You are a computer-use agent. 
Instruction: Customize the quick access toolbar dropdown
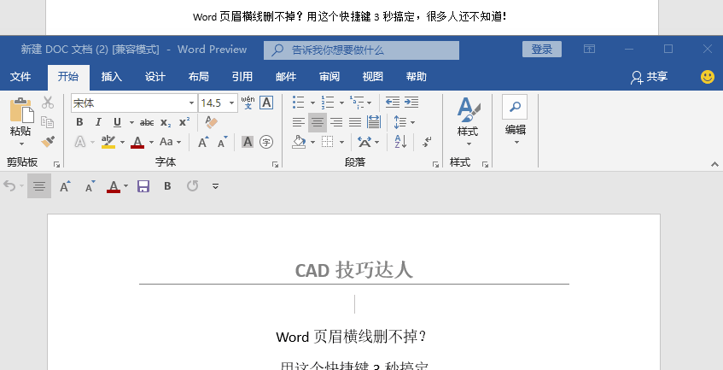[x=215, y=186]
